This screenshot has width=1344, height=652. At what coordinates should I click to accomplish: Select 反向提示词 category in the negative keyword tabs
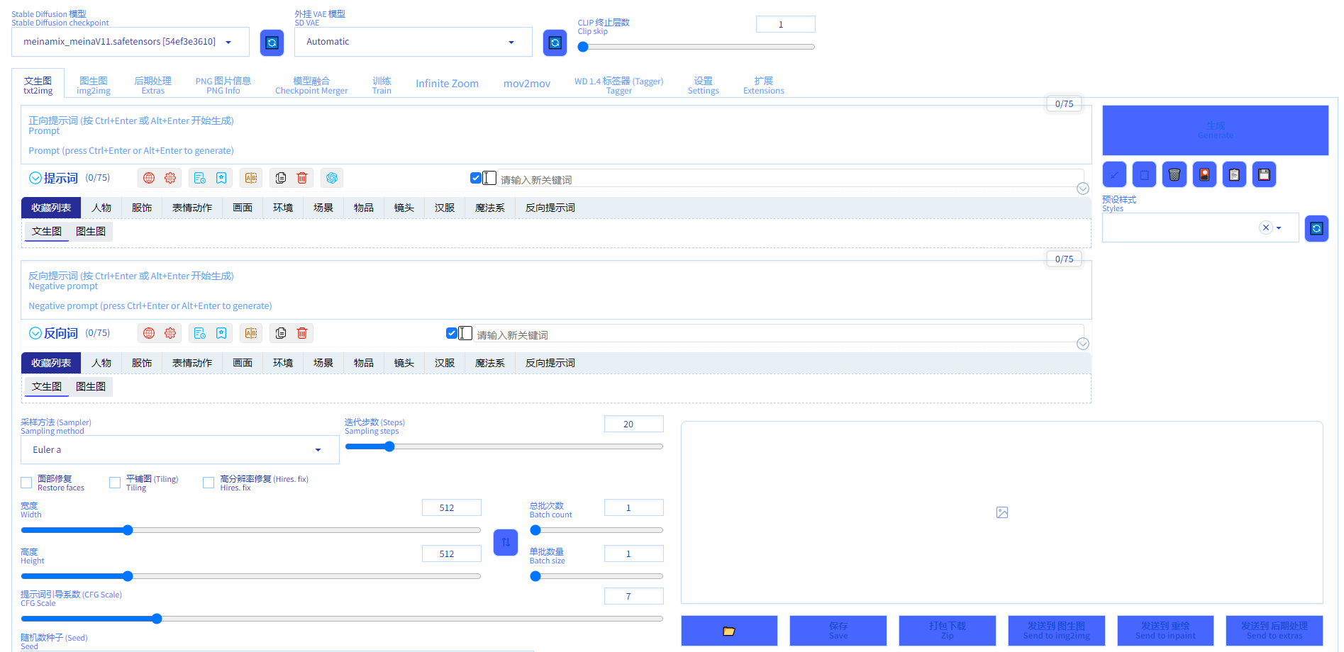click(550, 363)
